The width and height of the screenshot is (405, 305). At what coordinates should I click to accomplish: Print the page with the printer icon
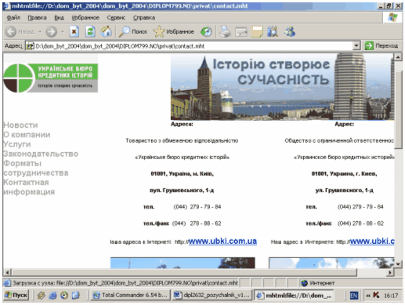[225, 32]
